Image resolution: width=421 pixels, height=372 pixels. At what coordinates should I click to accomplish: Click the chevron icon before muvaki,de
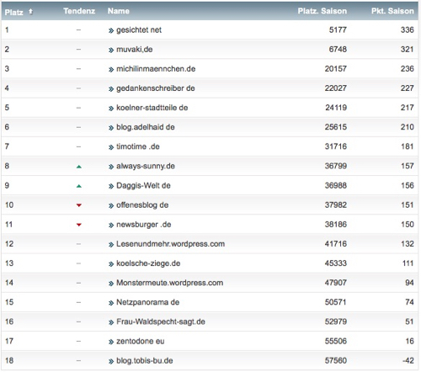111,50
